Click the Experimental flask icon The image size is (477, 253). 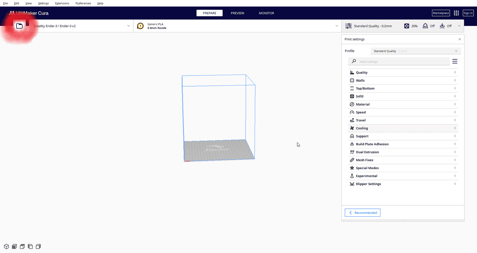[352, 176]
